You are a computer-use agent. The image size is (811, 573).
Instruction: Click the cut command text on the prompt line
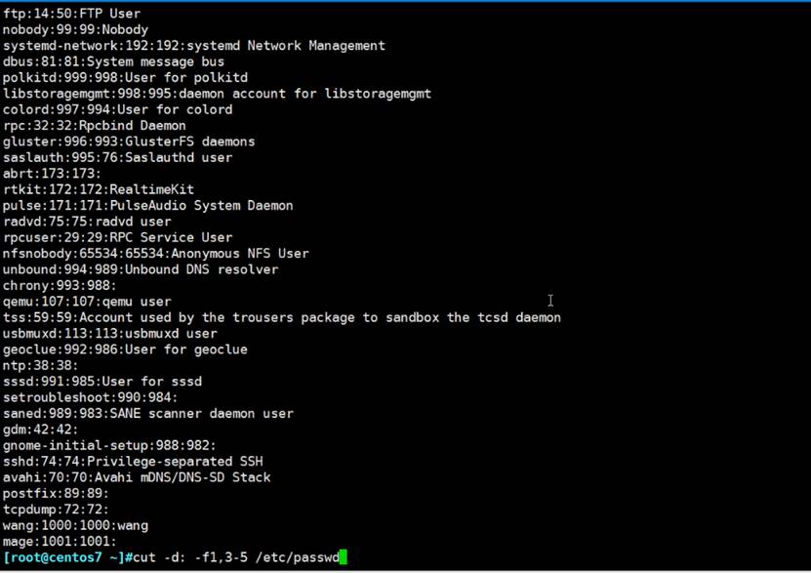click(142, 557)
